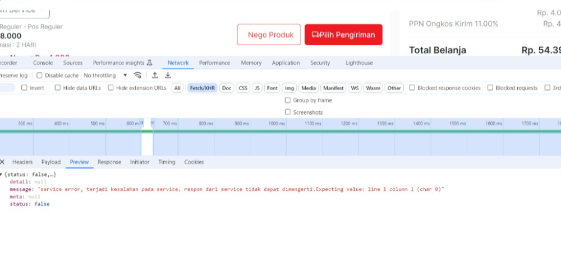Close the request details panel
The width and height of the screenshot is (561, 259).
point(2,162)
